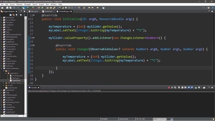This screenshot has width=215, height=121.
Task: Close the Console tab
Action: tap(39, 88)
